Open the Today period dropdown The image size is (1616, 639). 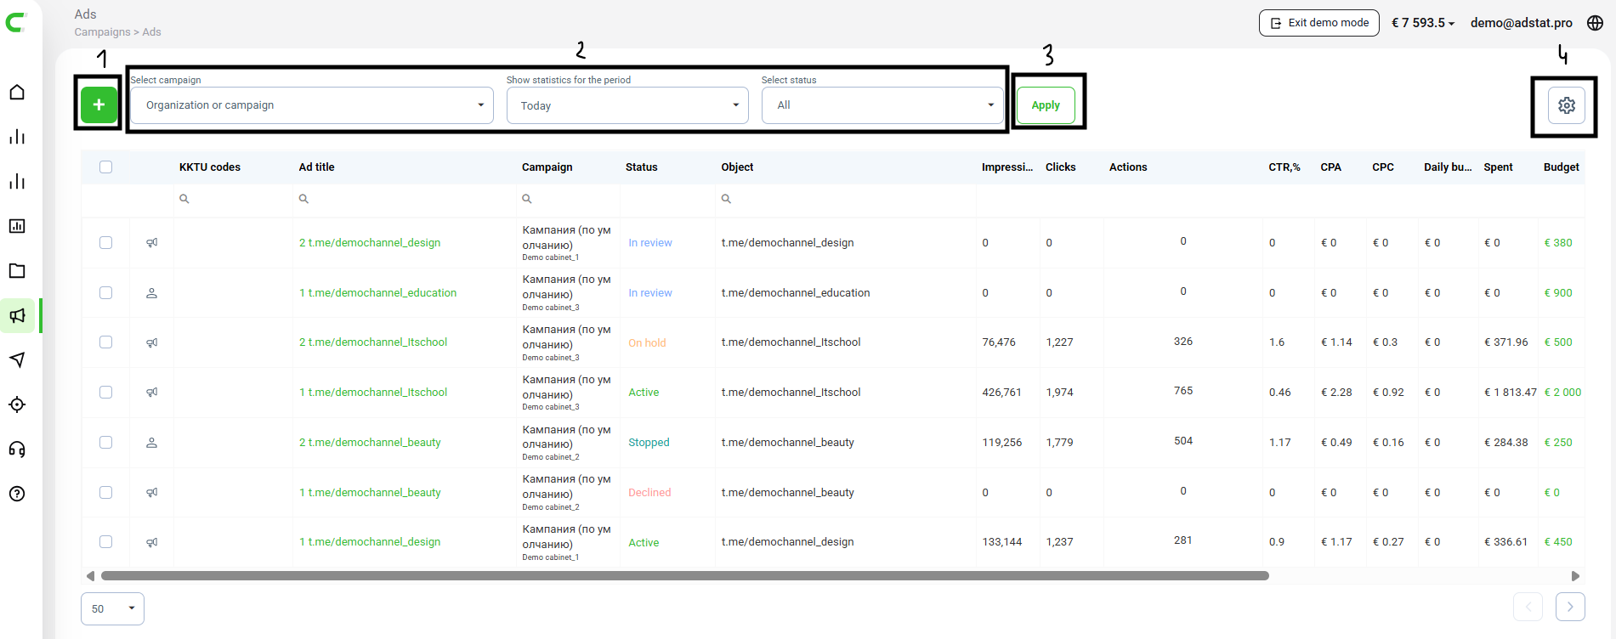click(x=627, y=105)
